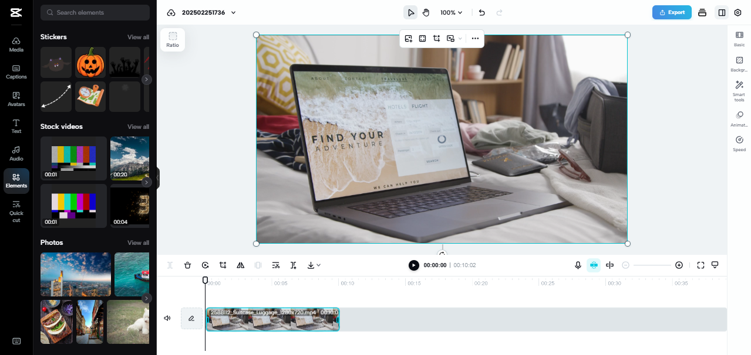Select the city skyline photo

click(76, 274)
